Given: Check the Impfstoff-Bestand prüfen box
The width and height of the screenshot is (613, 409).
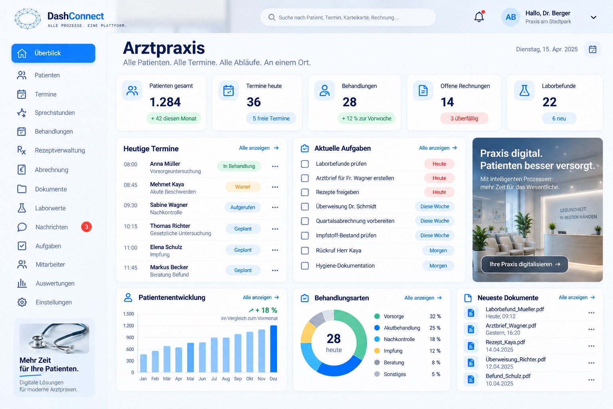Looking at the screenshot, I should click(305, 235).
